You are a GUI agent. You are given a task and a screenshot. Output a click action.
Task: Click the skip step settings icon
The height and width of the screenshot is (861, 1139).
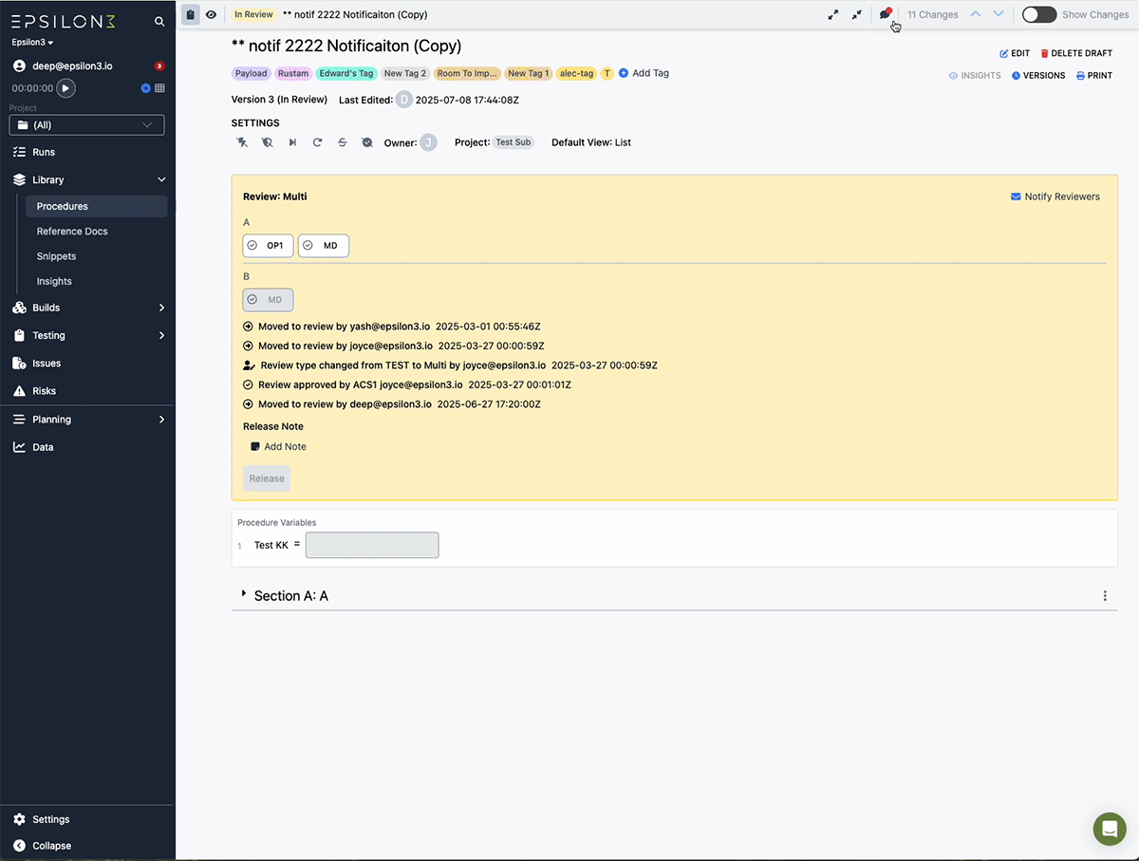tap(292, 142)
